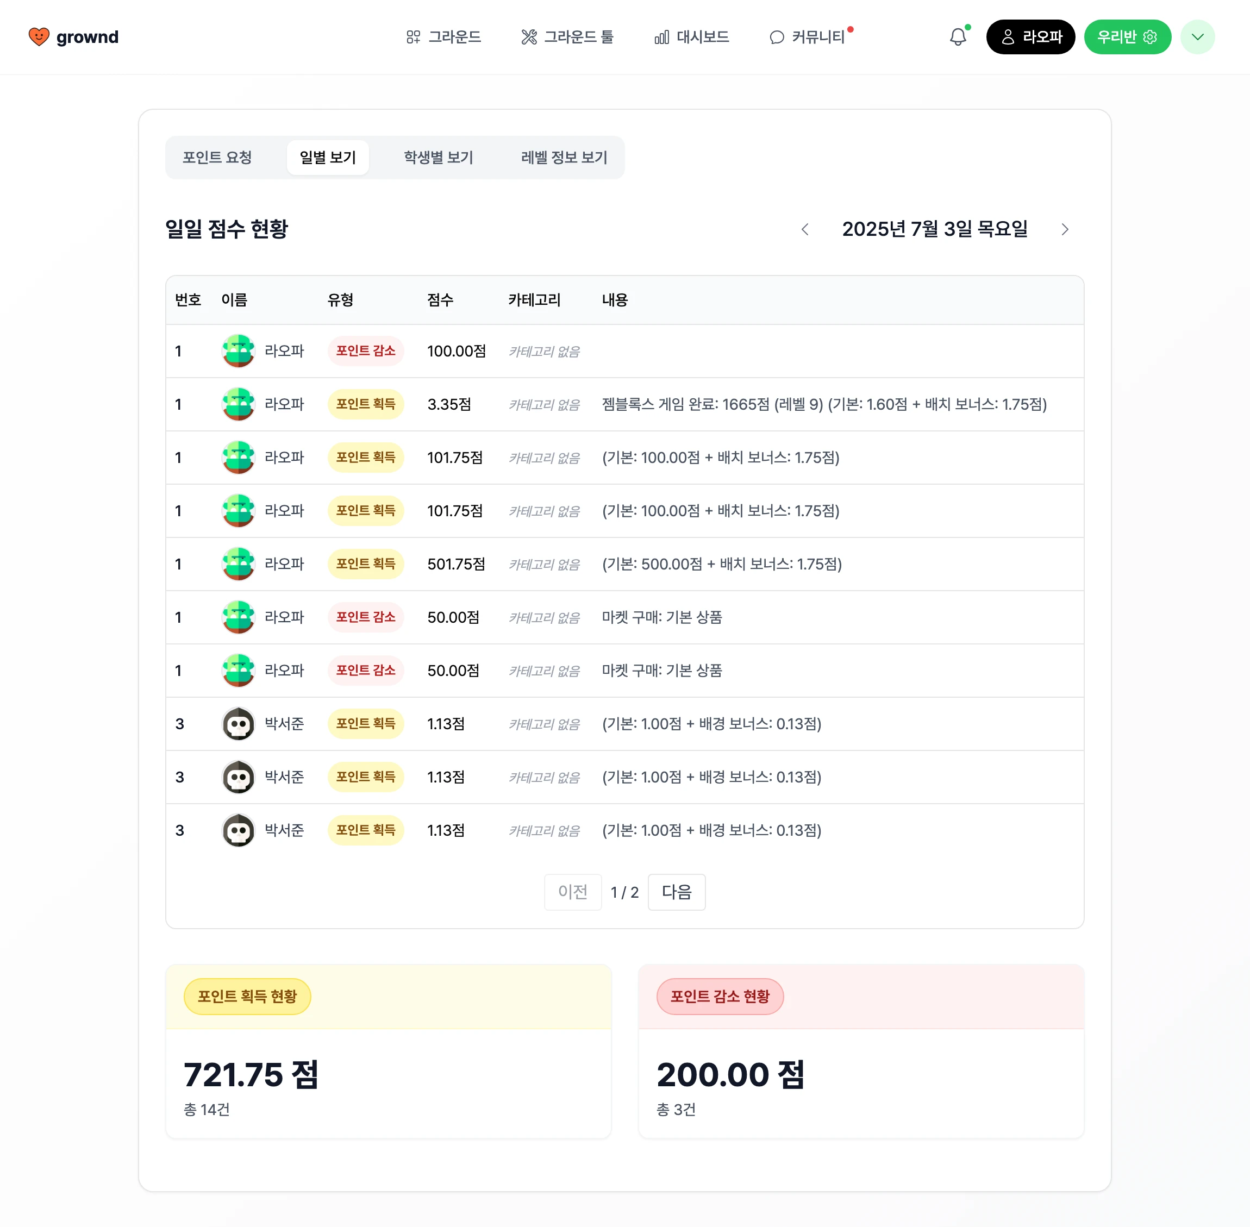1250x1227 pixels.
Task: Click the 총 14건 count
Action: pos(207,1109)
